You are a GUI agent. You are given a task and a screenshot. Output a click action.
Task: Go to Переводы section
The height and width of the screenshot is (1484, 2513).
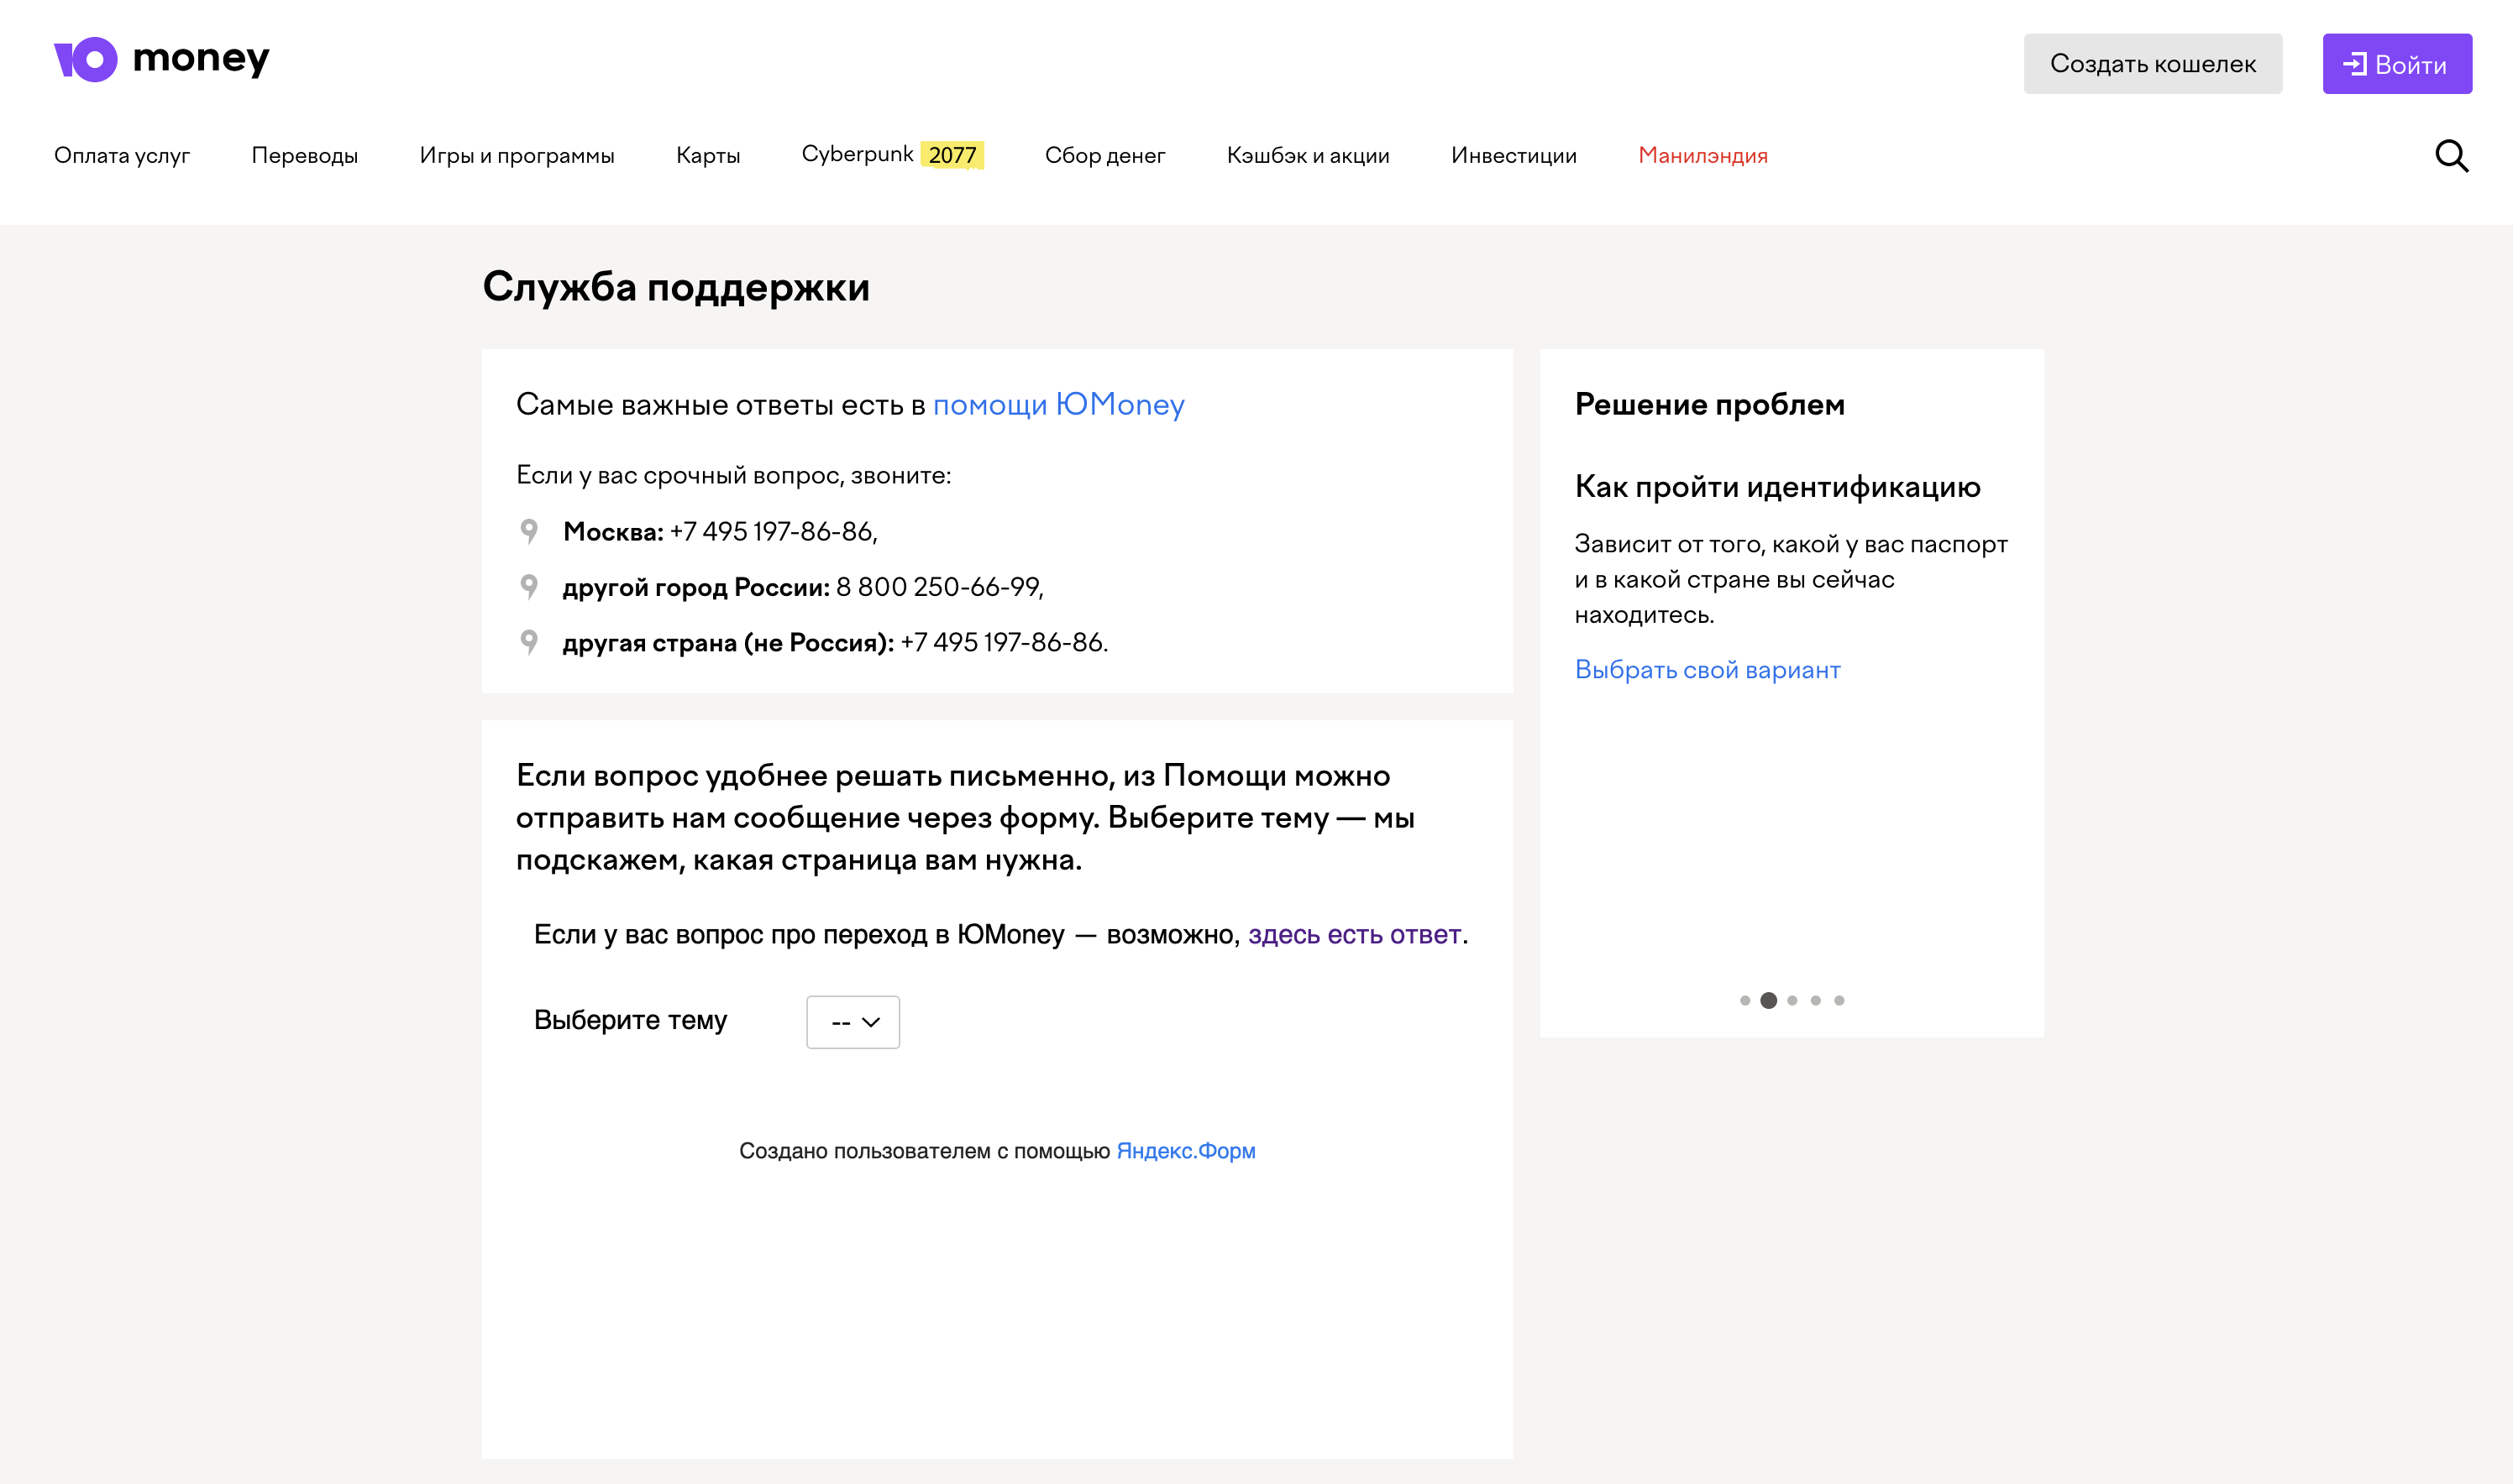coord(304,156)
